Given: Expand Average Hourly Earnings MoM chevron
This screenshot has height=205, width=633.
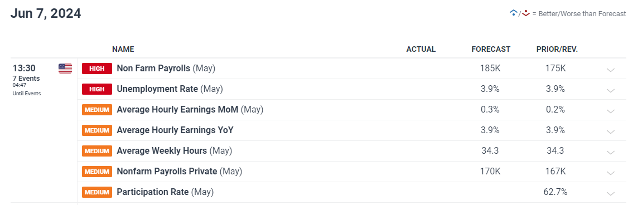Looking at the screenshot, I should click(x=610, y=111).
